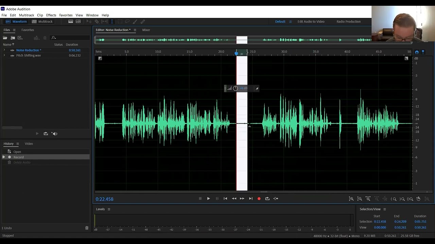Switch to the Favorites tab
The height and width of the screenshot is (244, 435).
(x=28, y=30)
